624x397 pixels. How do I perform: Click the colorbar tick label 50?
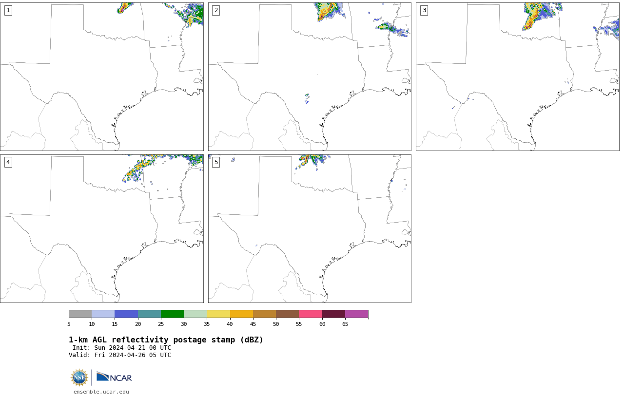click(276, 324)
